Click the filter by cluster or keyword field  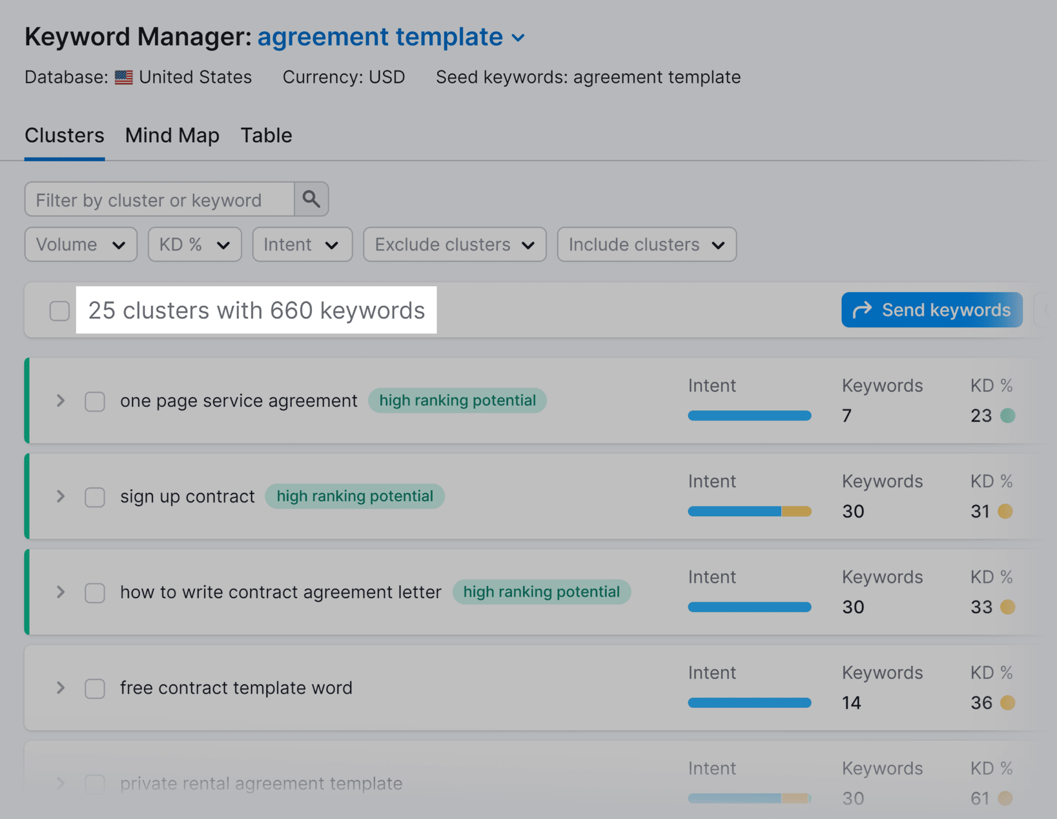[160, 199]
